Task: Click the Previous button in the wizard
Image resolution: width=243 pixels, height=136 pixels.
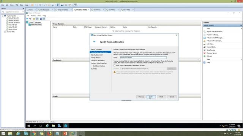Action: click(x=141, y=97)
